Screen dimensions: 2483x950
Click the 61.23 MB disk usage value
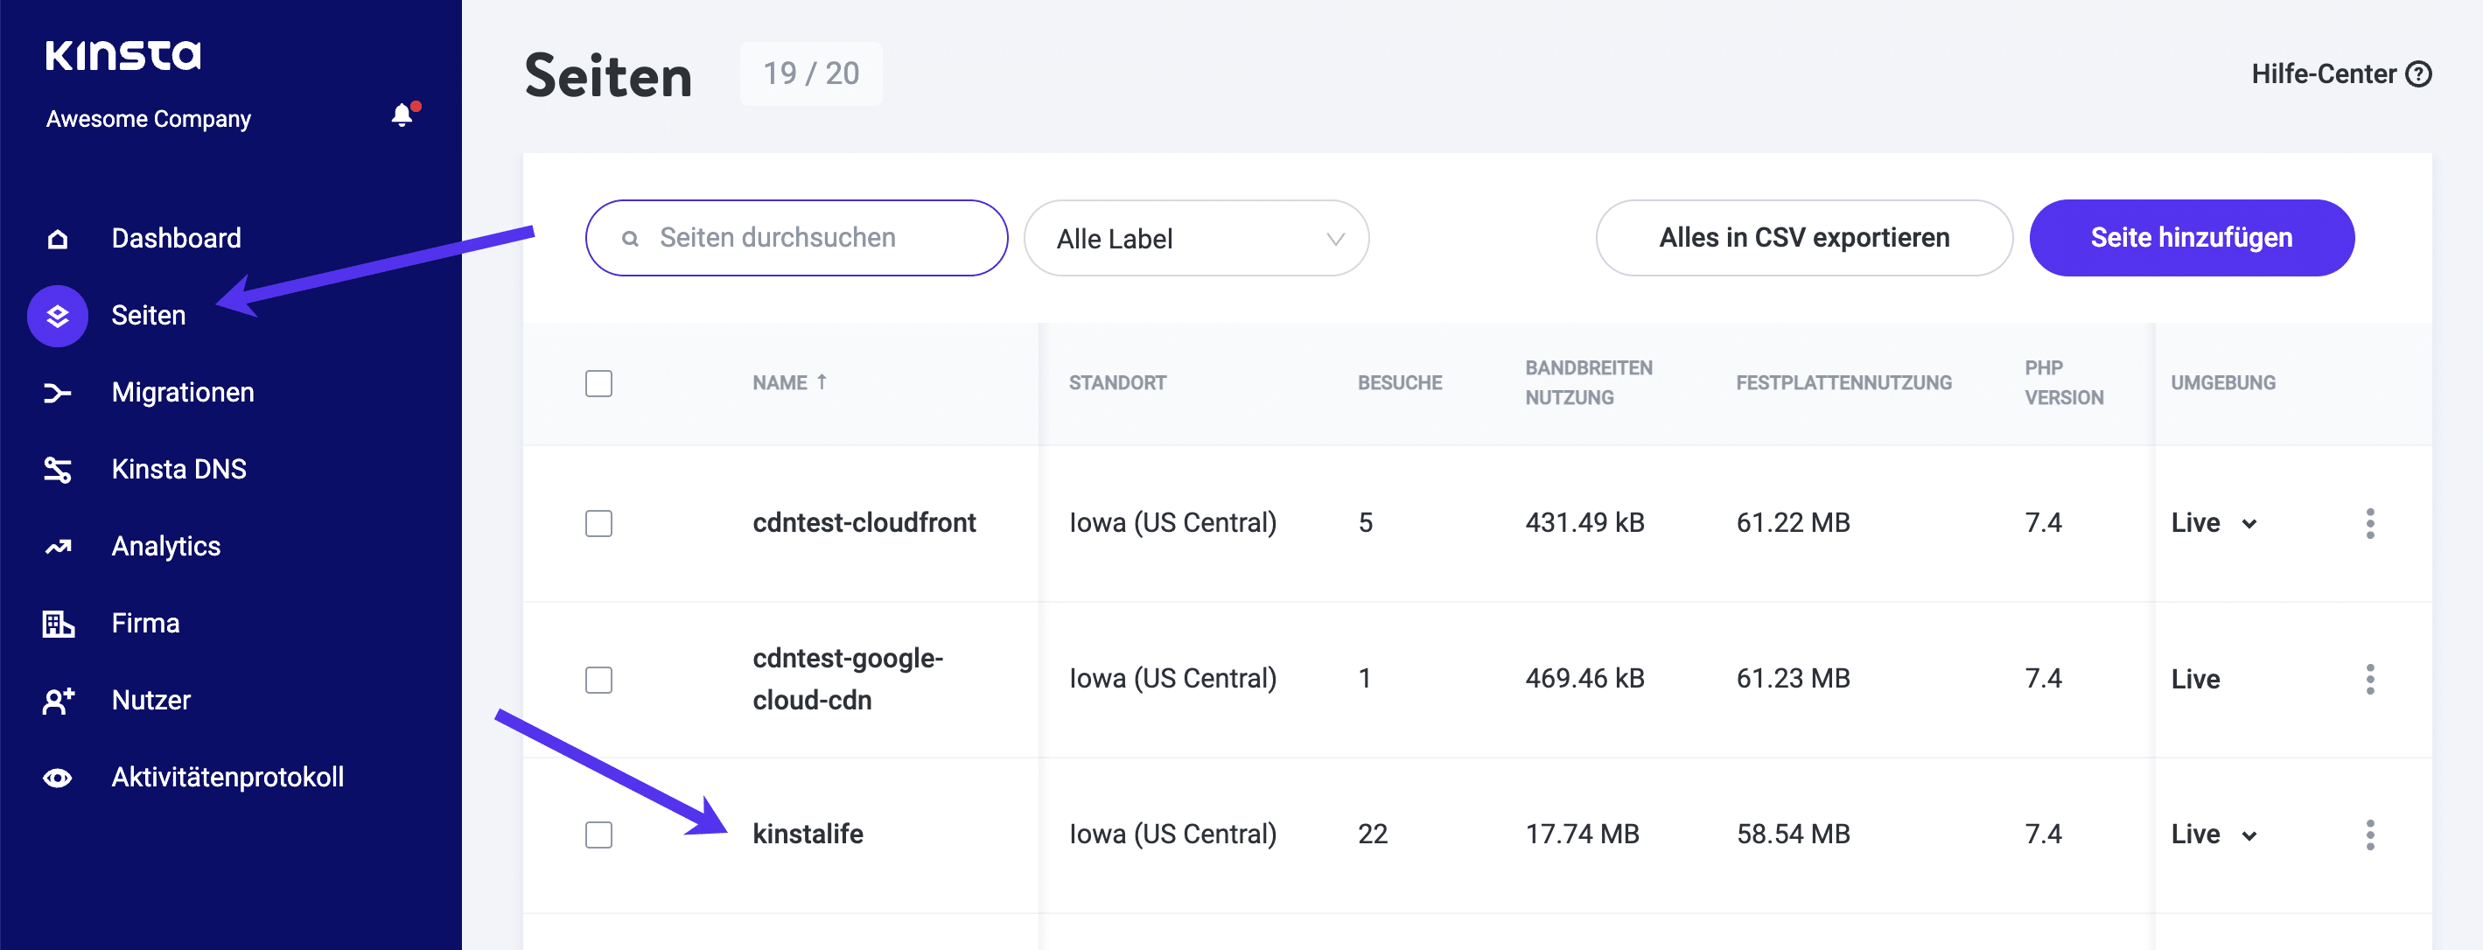(x=1793, y=680)
